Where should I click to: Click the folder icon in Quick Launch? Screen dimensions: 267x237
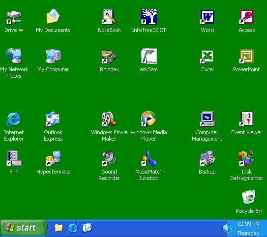coord(59,228)
